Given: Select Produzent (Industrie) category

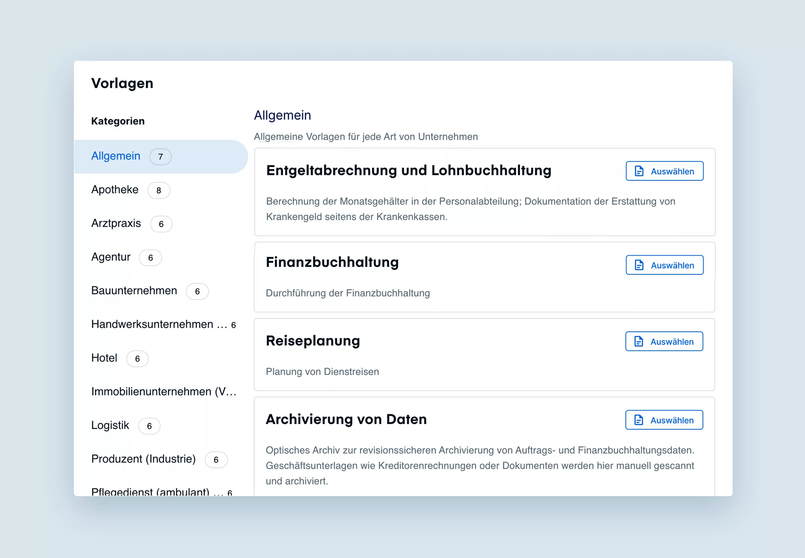Looking at the screenshot, I should (x=161, y=459).
